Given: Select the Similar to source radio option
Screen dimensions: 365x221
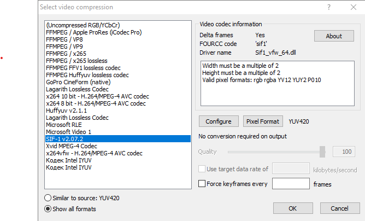Looking at the screenshot, I should (49, 197).
